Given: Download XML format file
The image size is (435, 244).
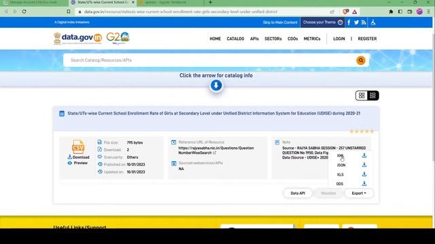Looking at the screenshot, I should (364, 155).
